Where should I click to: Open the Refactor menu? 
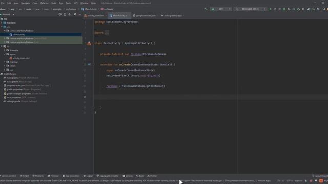[45, 3]
